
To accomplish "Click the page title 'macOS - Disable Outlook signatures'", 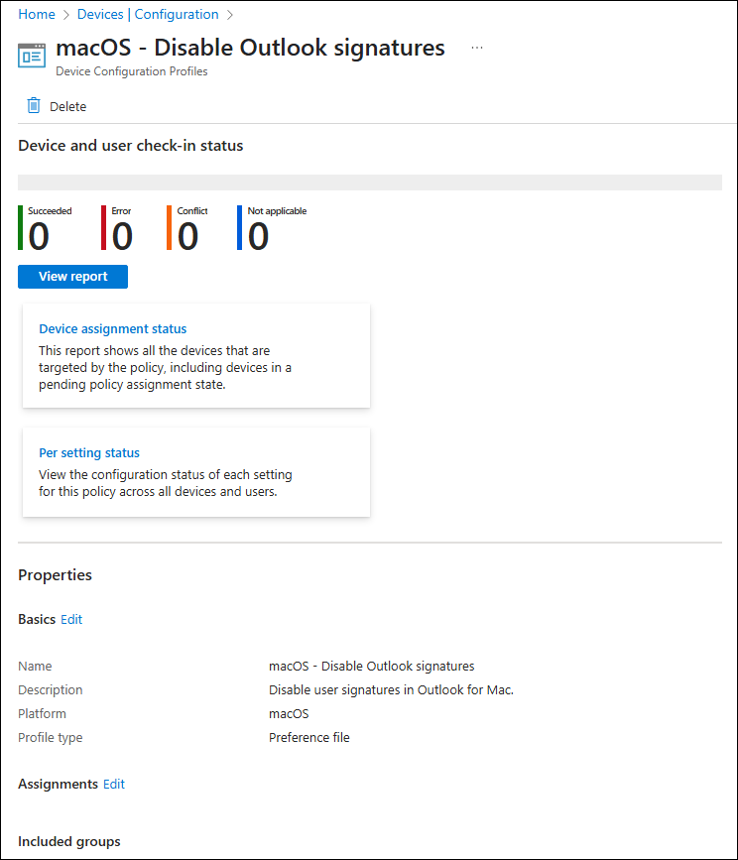I will point(250,48).
